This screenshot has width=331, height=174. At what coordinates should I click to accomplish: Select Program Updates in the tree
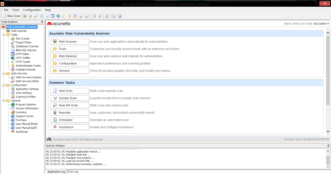coord(26,104)
